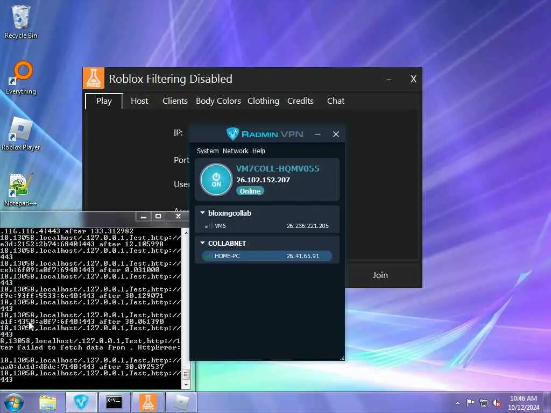
Task: Open the Network menu in Radmin VPN
Action: (x=236, y=151)
